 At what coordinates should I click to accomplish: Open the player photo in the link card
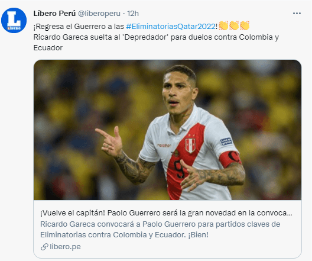pos(167,130)
